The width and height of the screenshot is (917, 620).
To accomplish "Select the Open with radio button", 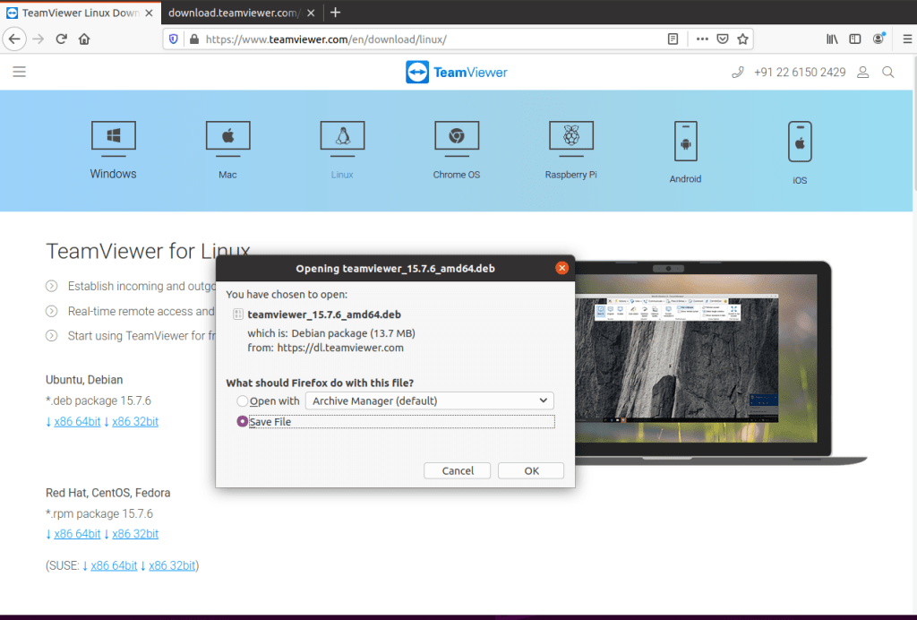I will pos(242,400).
